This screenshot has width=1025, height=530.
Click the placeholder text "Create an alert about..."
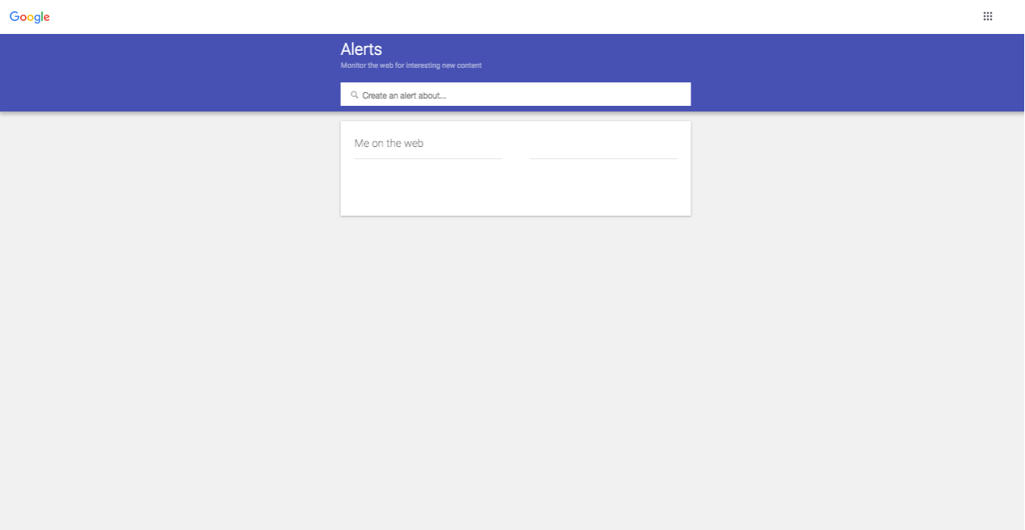click(404, 95)
